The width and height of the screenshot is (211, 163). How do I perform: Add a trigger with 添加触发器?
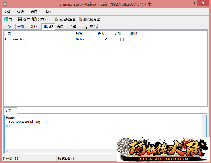click(56, 19)
